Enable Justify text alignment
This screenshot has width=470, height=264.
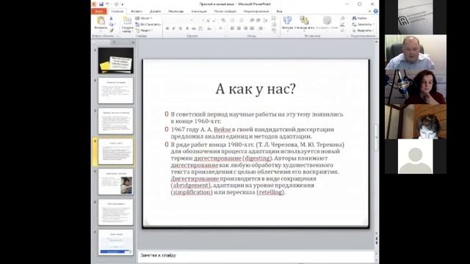252,28
